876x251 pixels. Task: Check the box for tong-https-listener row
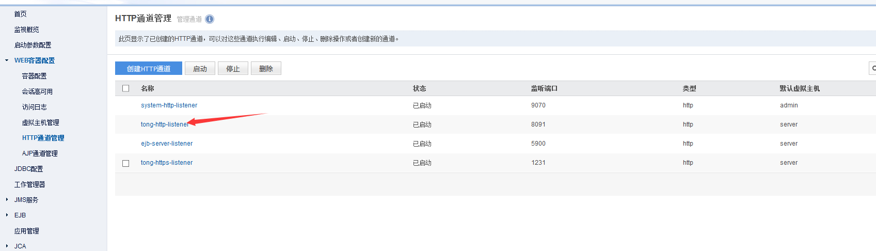coord(125,163)
